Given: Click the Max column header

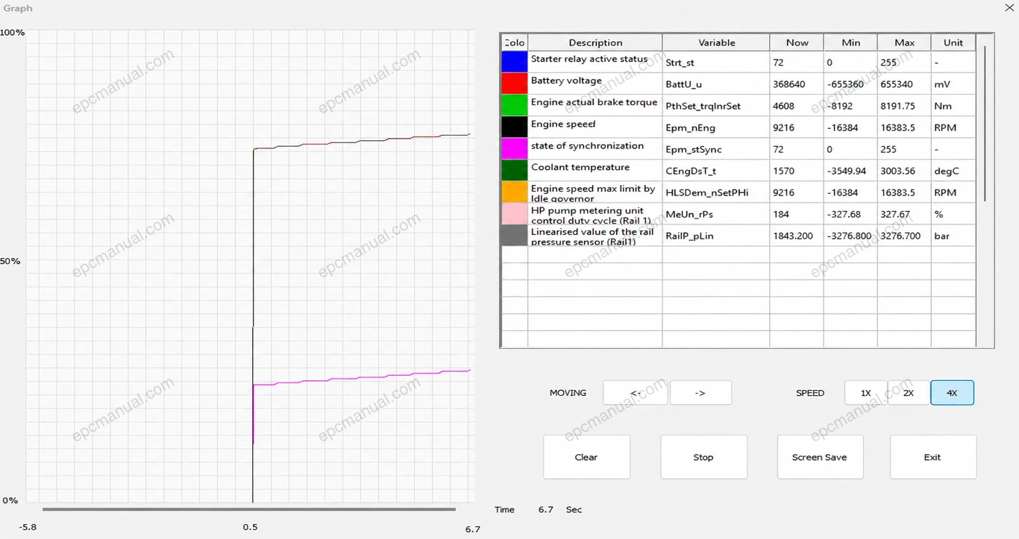Looking at the screenshot, I should pos(905,42).
